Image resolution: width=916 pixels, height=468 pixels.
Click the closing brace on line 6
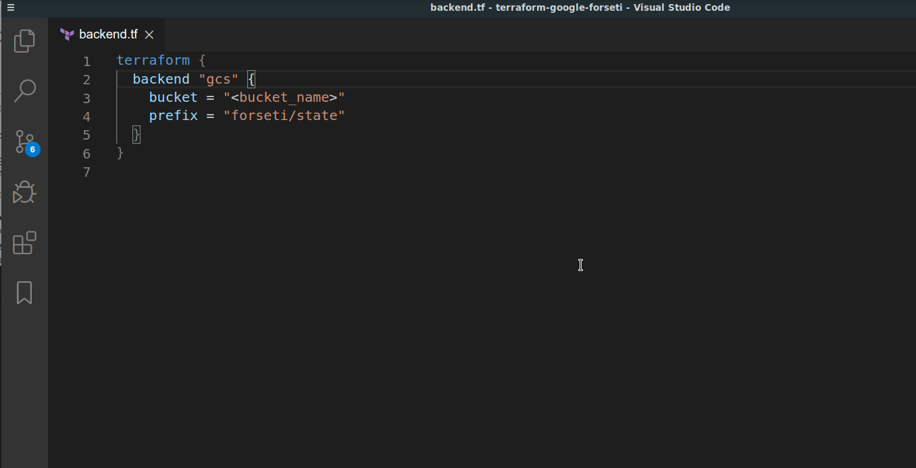pos(120,152)
